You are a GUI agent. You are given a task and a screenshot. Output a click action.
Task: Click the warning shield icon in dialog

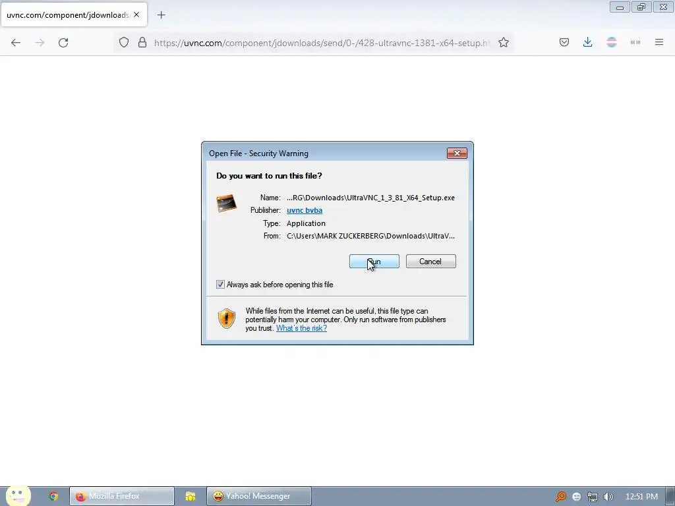point(227,318)
